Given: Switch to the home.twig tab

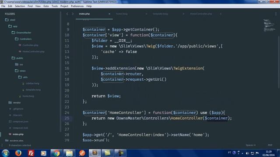Looking at the screenshot, I should 122,14.
